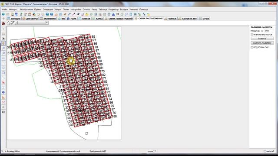This screenshot has height=156, width=278.
Task: Click the line drawing tool above the map
Action: 9,23
